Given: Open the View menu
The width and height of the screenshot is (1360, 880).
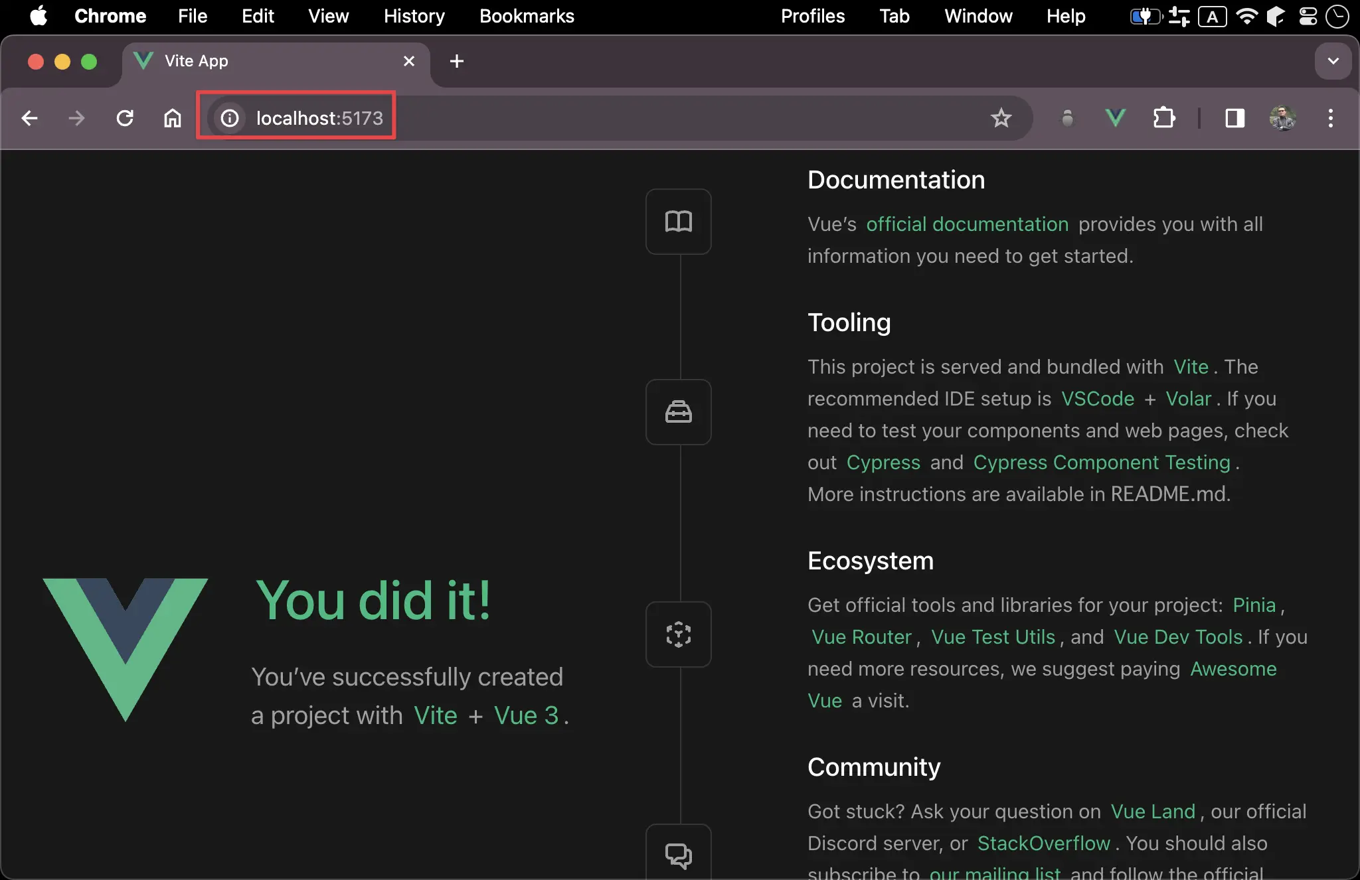Looking at the screenshot, I should click(x=328, y=16).
